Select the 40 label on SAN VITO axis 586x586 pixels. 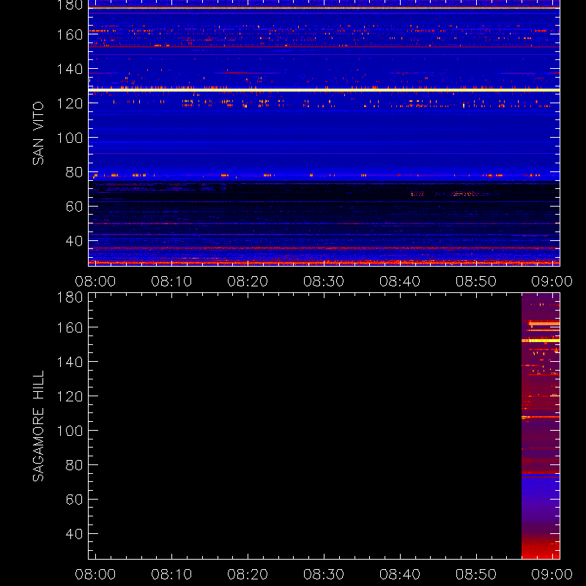click(75, 241)
